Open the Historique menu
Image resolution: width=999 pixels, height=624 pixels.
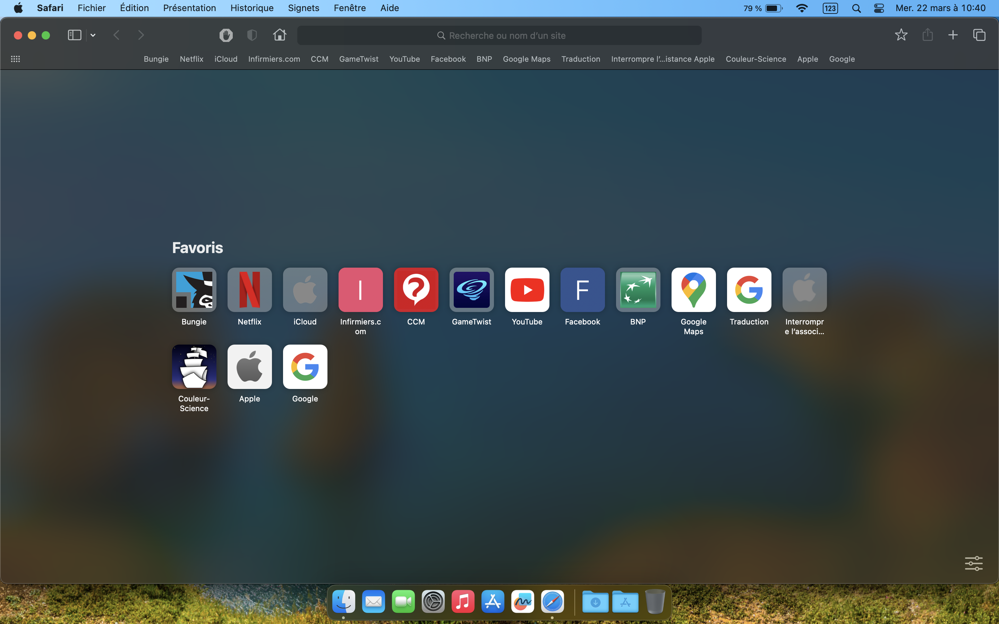pyautogui.click(x=252, y=8)
